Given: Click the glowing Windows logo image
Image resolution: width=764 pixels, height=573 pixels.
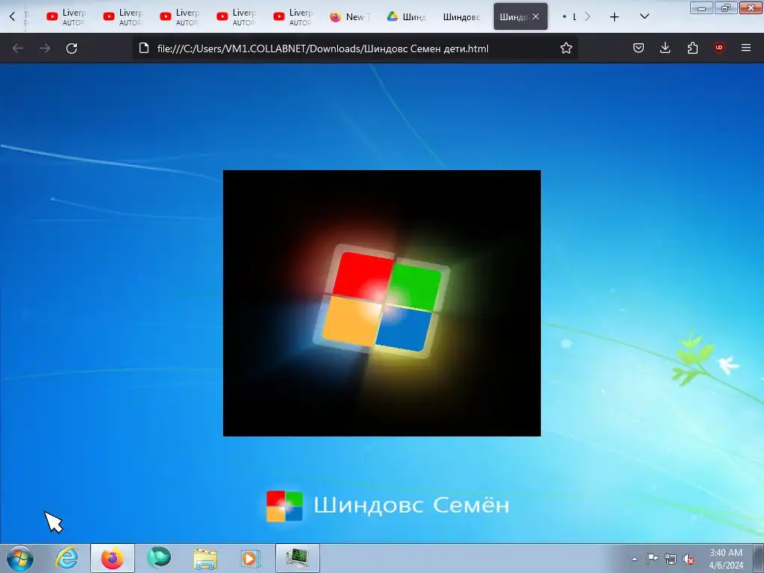Looking at the screenshot, I should 381,303.
